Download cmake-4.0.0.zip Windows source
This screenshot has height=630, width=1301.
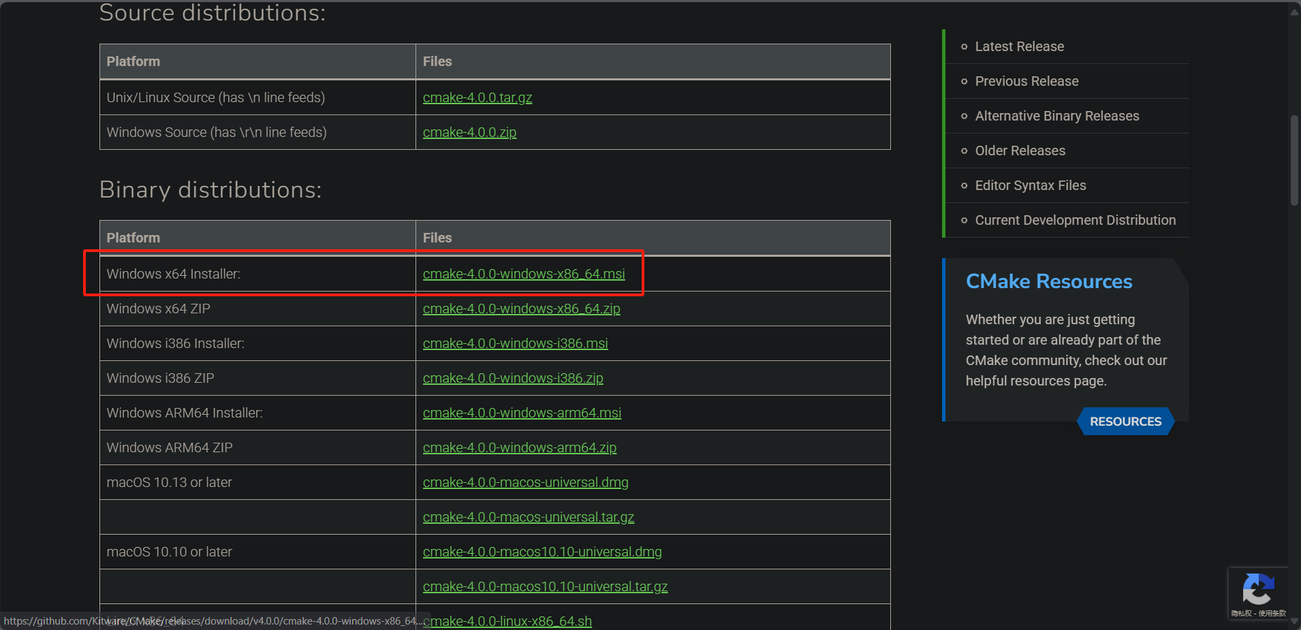click(469, 132)
